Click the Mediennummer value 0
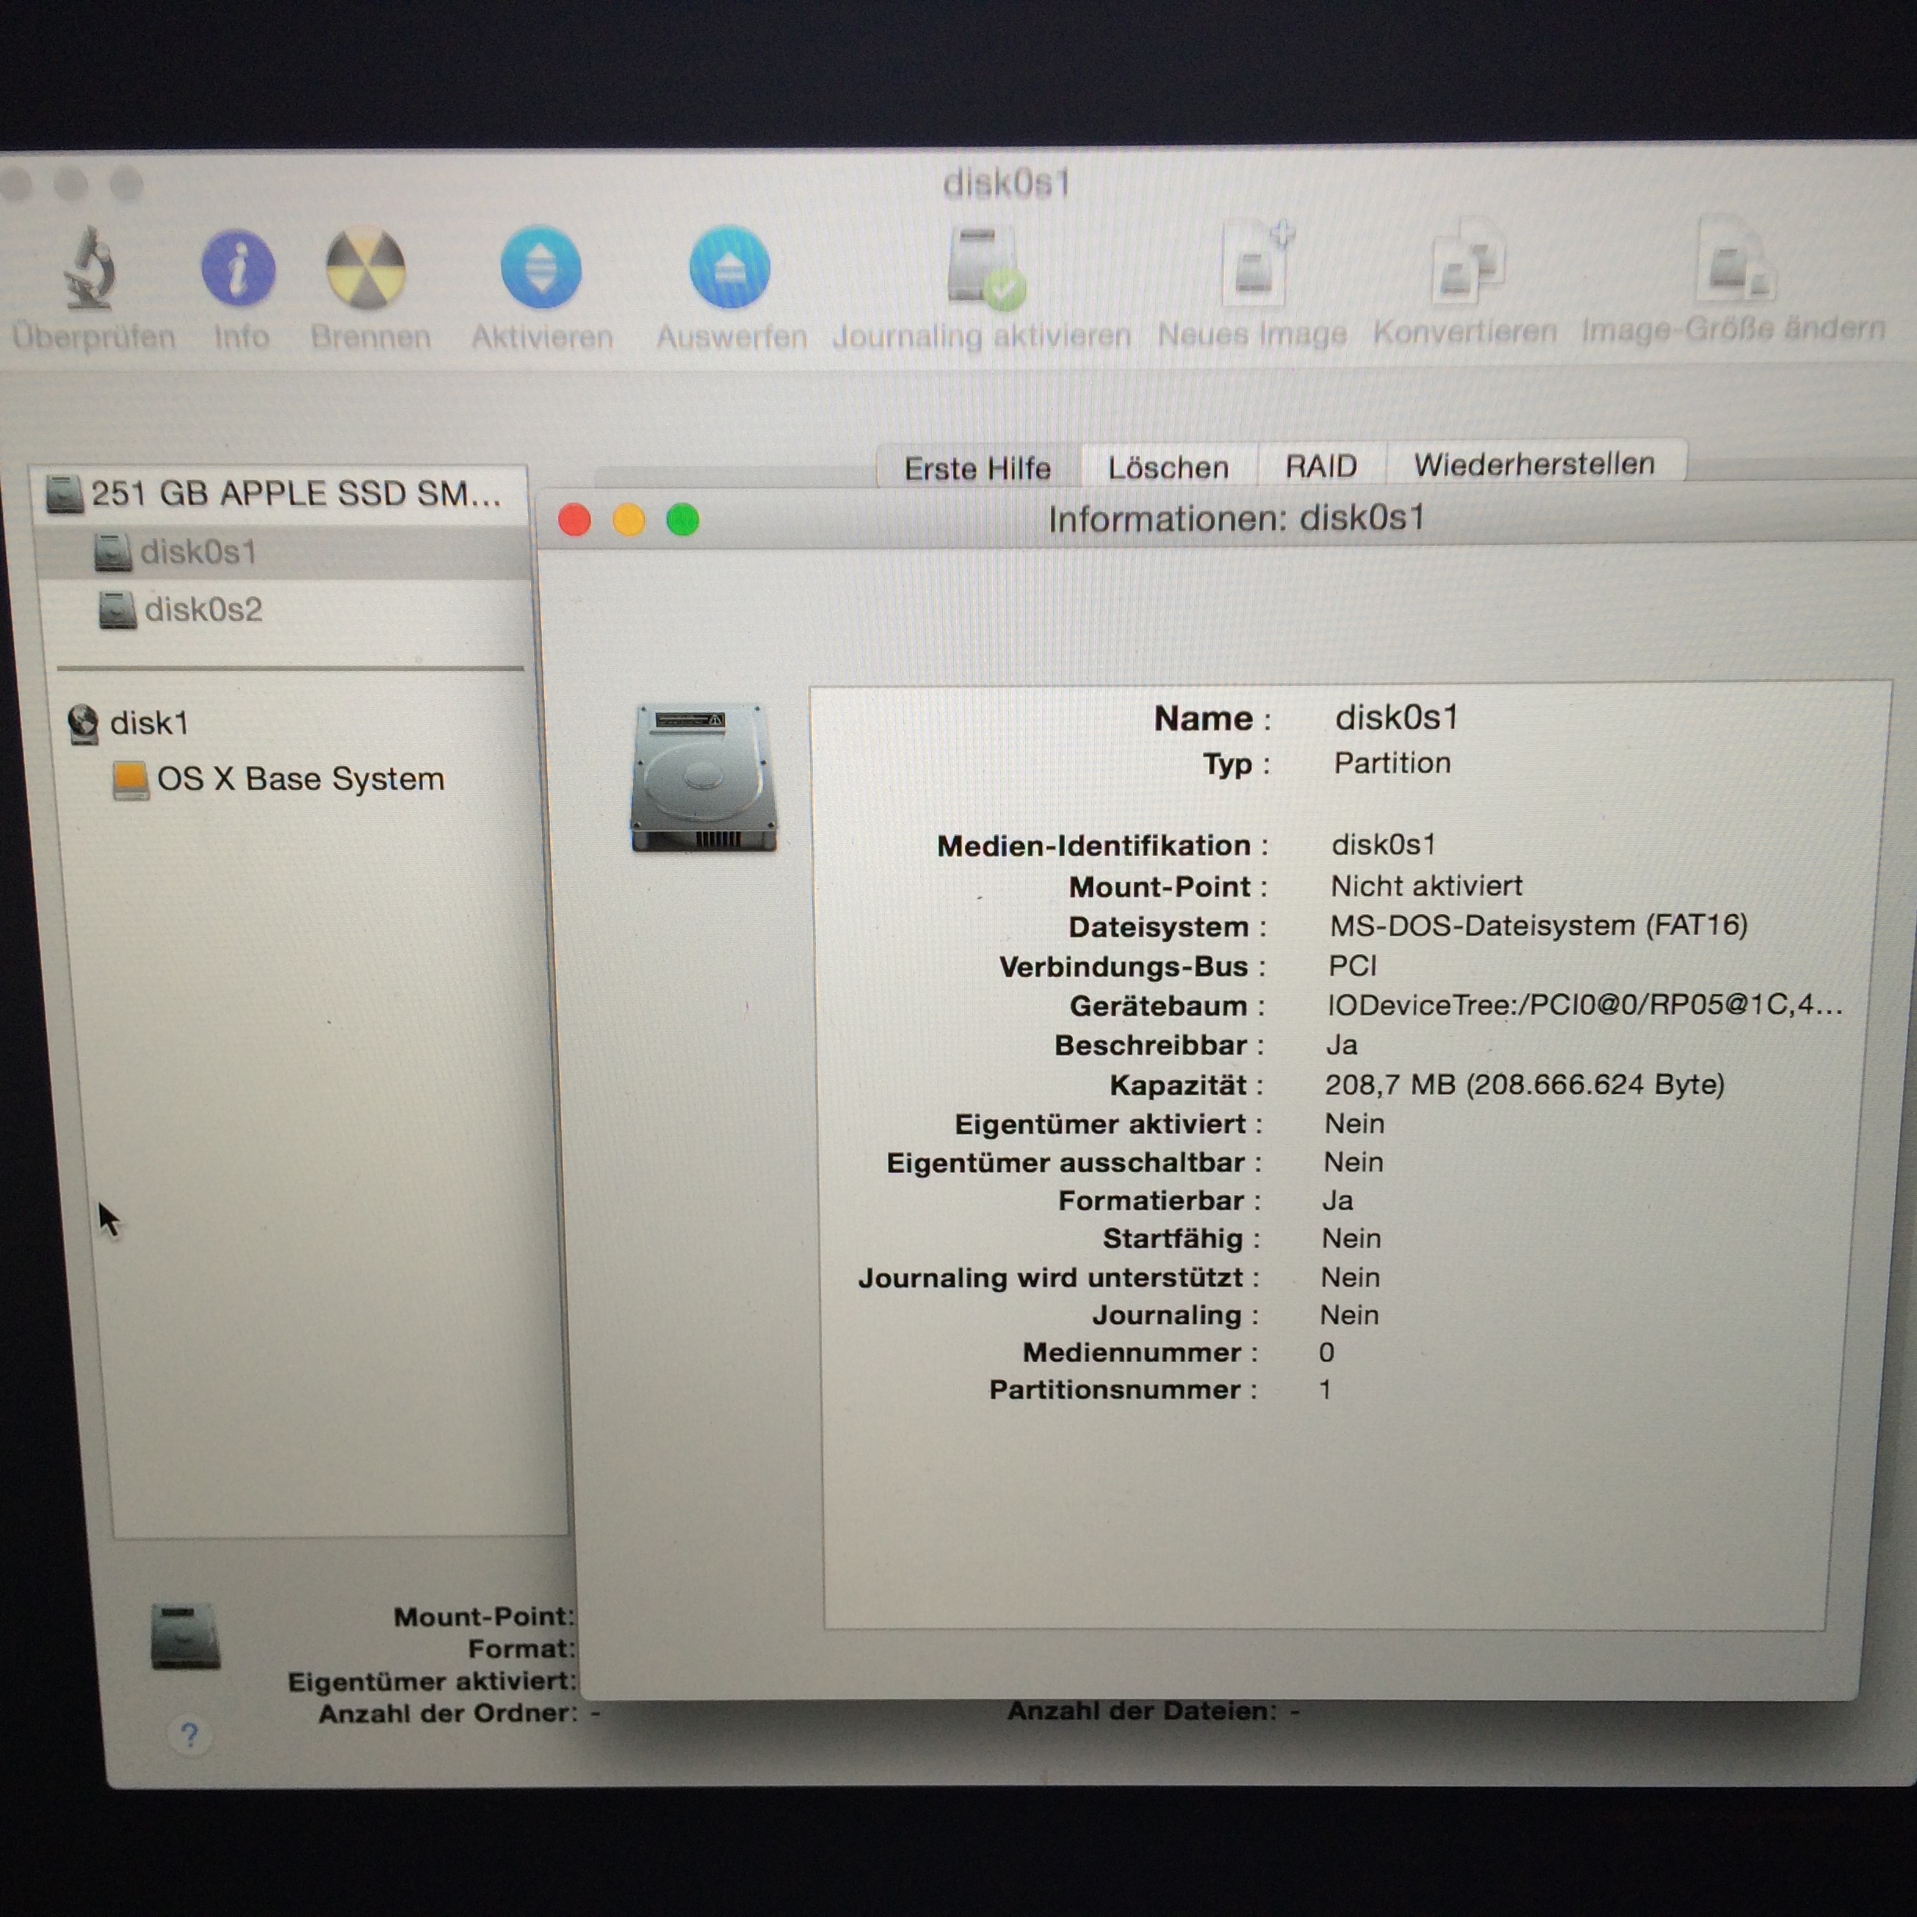Screen dimensions: 1917x1917 click(1327, 1352)
